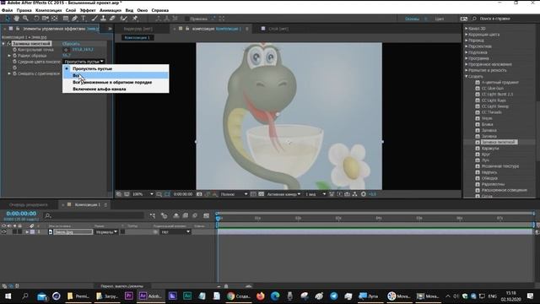Select the Rotation tool
The image size is (540, 304).
pos(36,19)
